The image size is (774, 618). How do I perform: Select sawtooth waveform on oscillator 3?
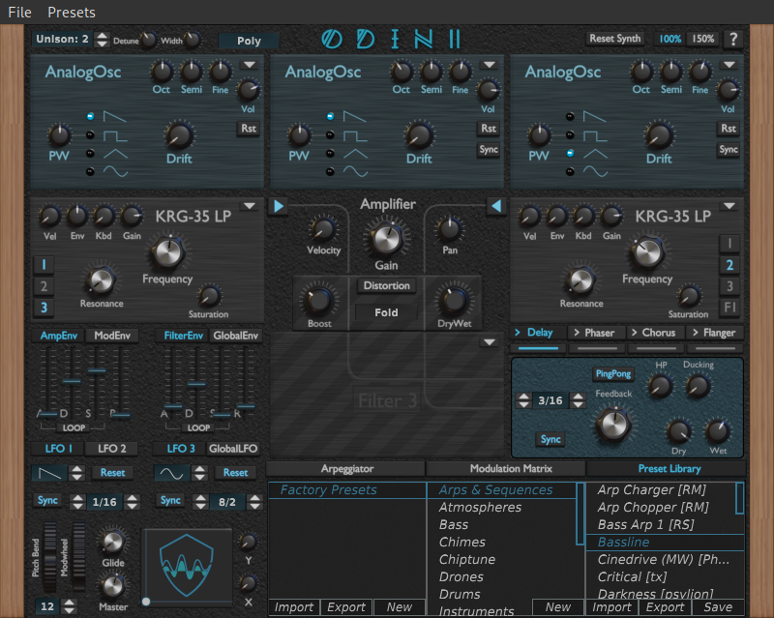[x=570, y=116]
